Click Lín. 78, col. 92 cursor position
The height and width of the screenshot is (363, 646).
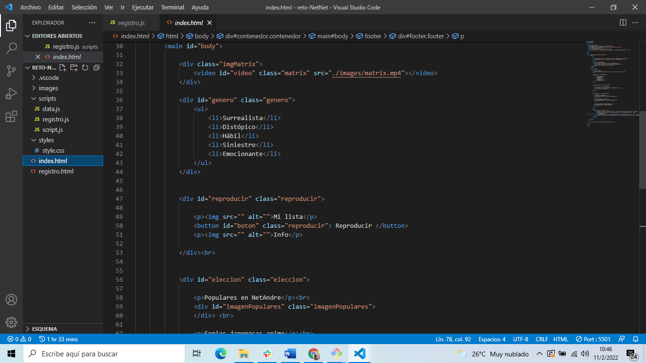click(453, 339)
